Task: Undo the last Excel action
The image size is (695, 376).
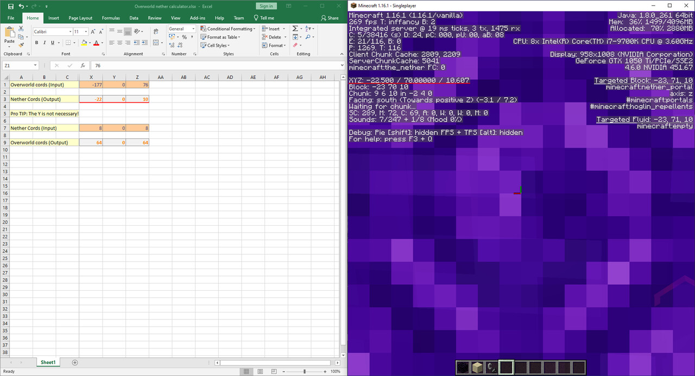Action: [21, 6]
